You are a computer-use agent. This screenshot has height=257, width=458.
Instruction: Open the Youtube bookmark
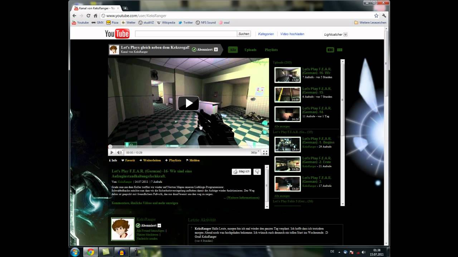pyautogui.click(x=80, y=22)
